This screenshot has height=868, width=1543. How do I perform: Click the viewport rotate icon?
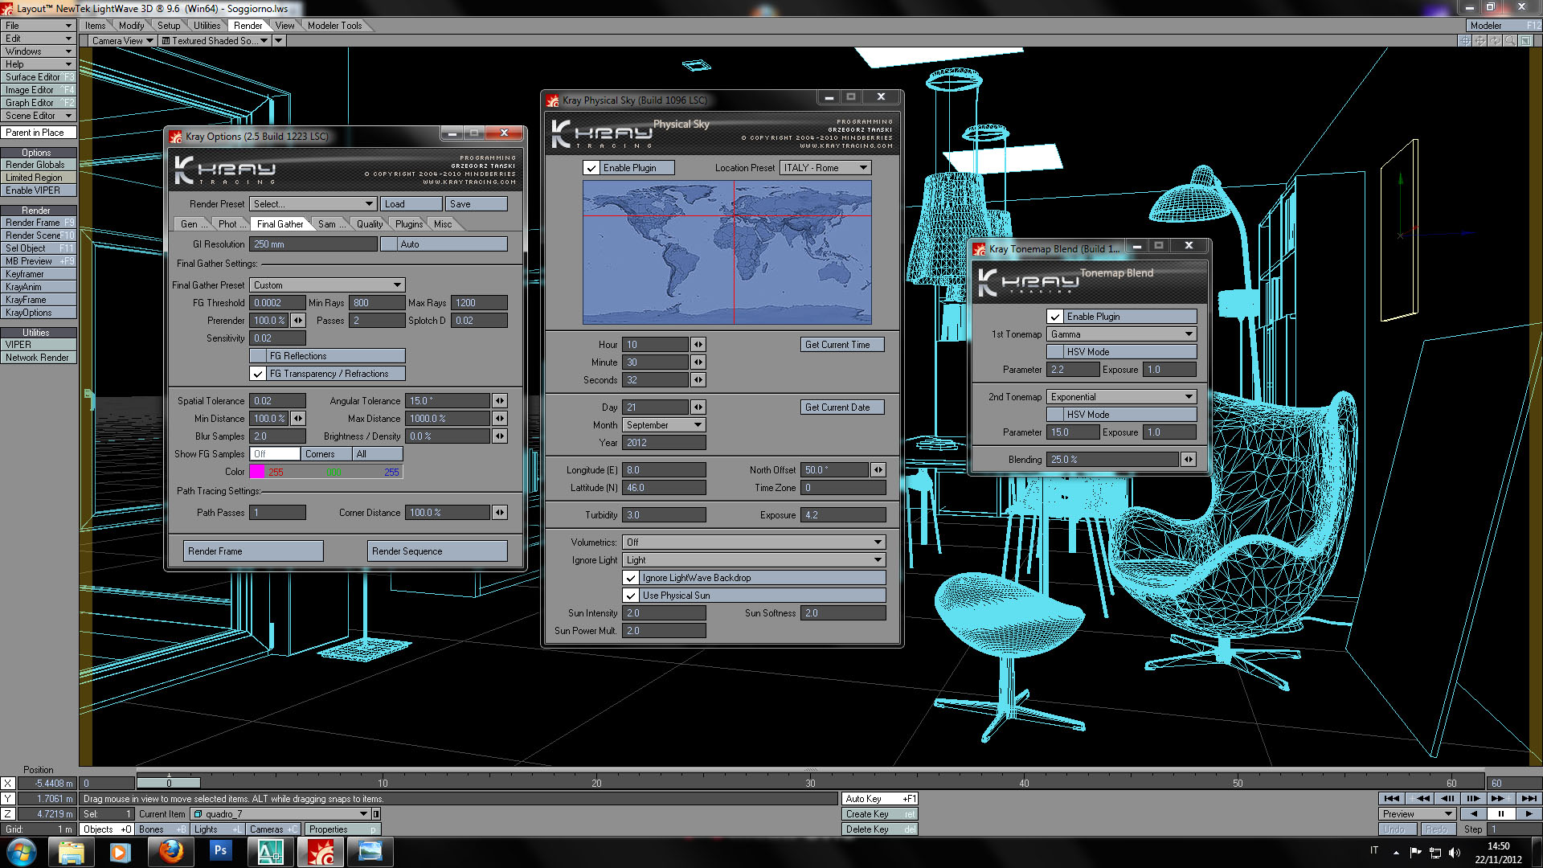coord(1495,40)
